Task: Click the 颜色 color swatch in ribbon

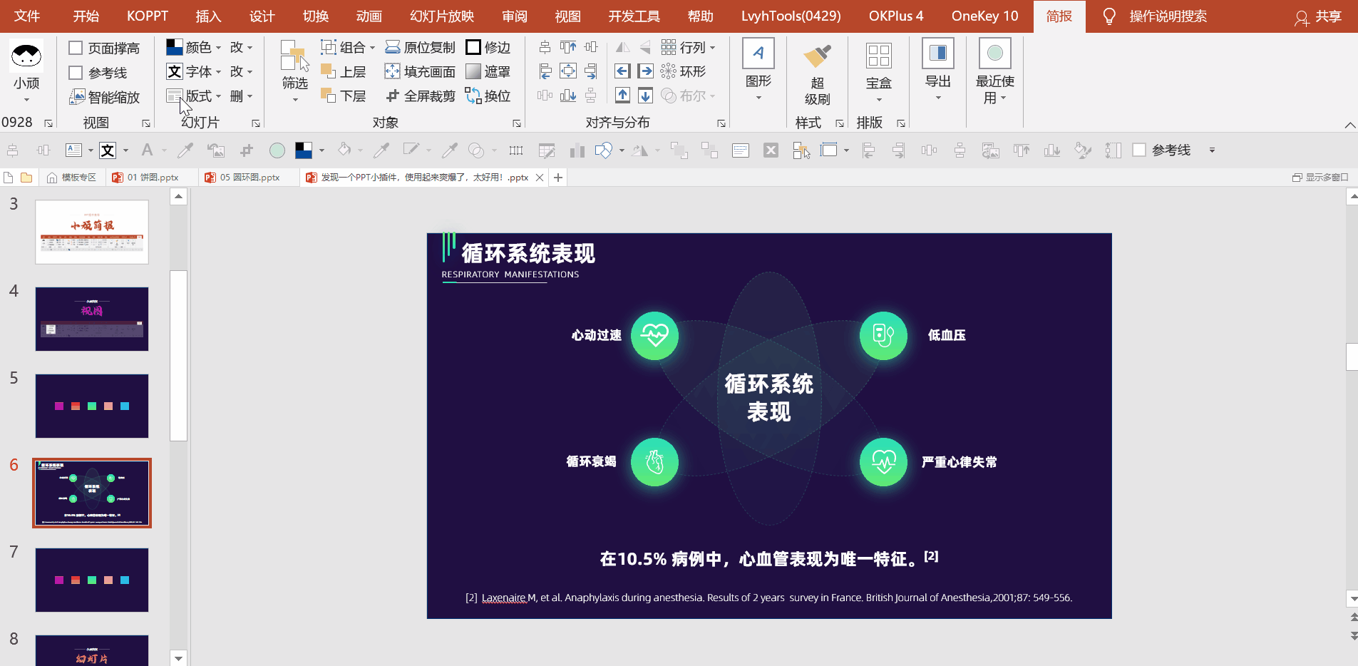Action: coord(175,47)
